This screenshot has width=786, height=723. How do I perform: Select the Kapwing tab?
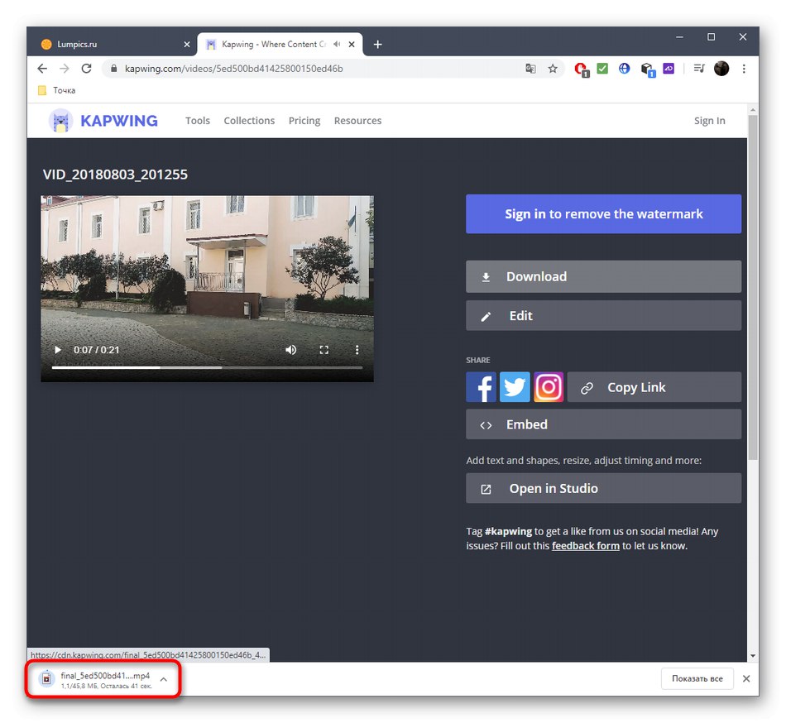click(280, 45)
